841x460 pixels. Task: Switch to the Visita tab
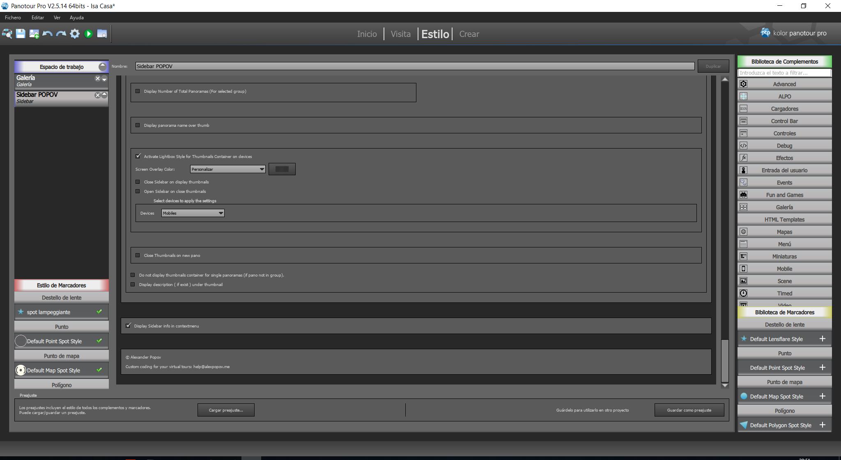pos(400,34)
